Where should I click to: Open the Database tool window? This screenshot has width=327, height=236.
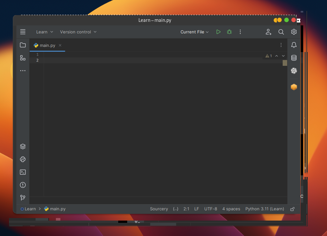pyautogui.click(x=294, y=58)
